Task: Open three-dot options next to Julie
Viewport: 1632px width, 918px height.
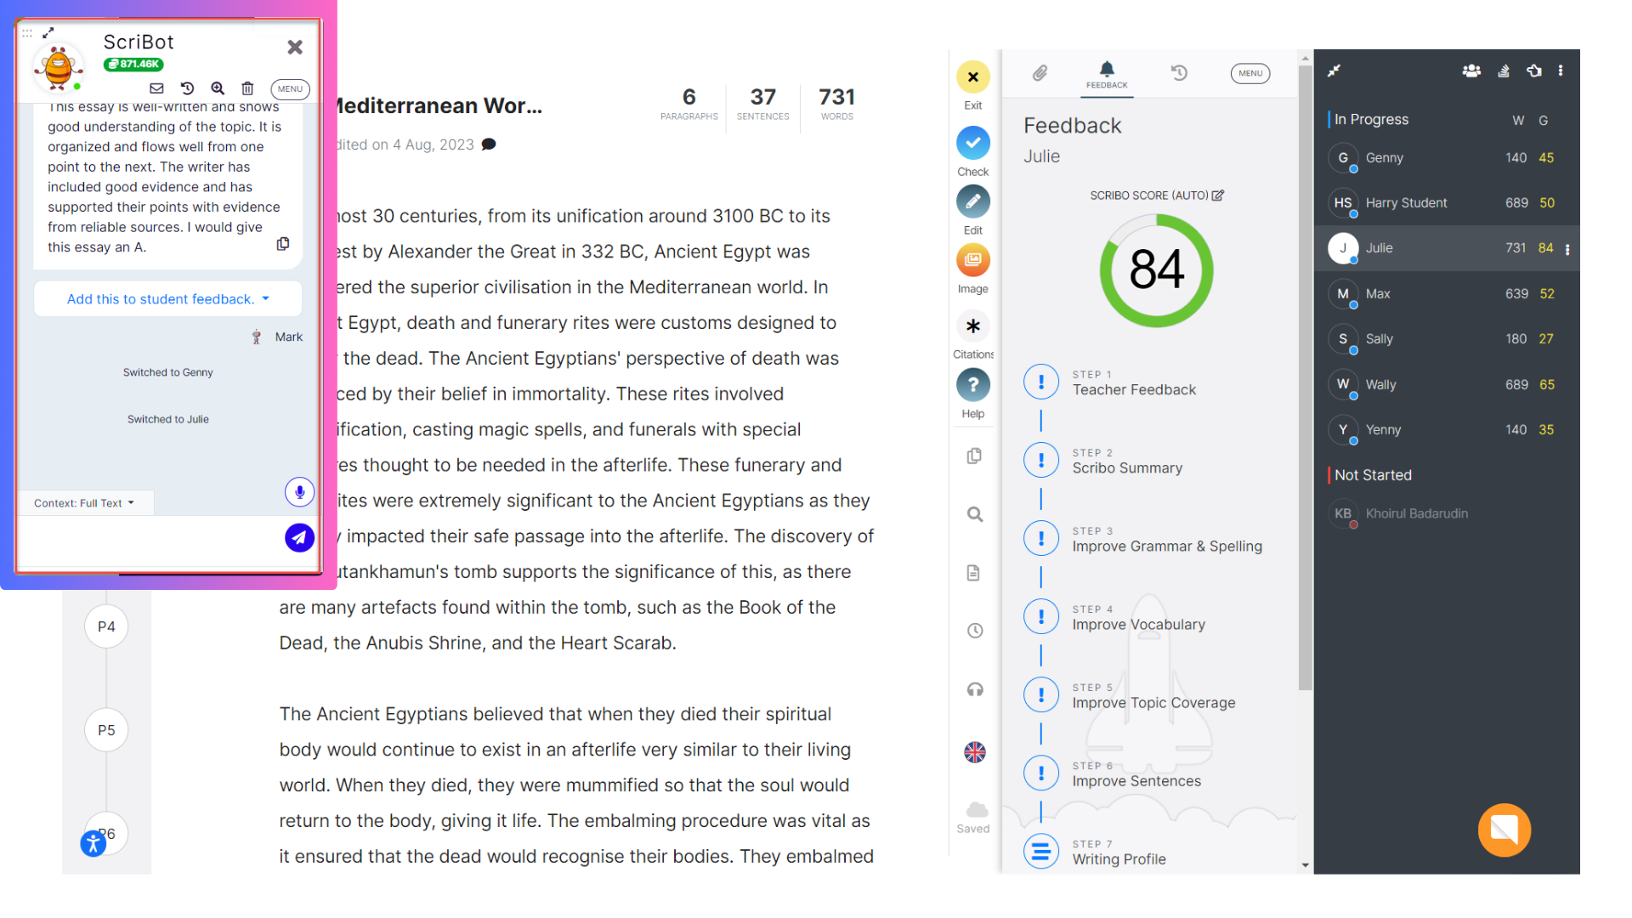Action: click(1567, 250)
